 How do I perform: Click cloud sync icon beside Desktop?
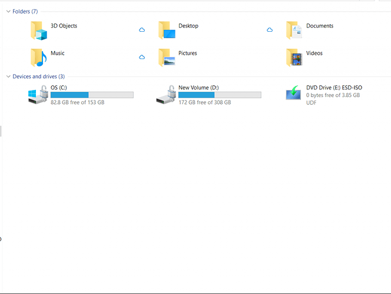(270, 30)
